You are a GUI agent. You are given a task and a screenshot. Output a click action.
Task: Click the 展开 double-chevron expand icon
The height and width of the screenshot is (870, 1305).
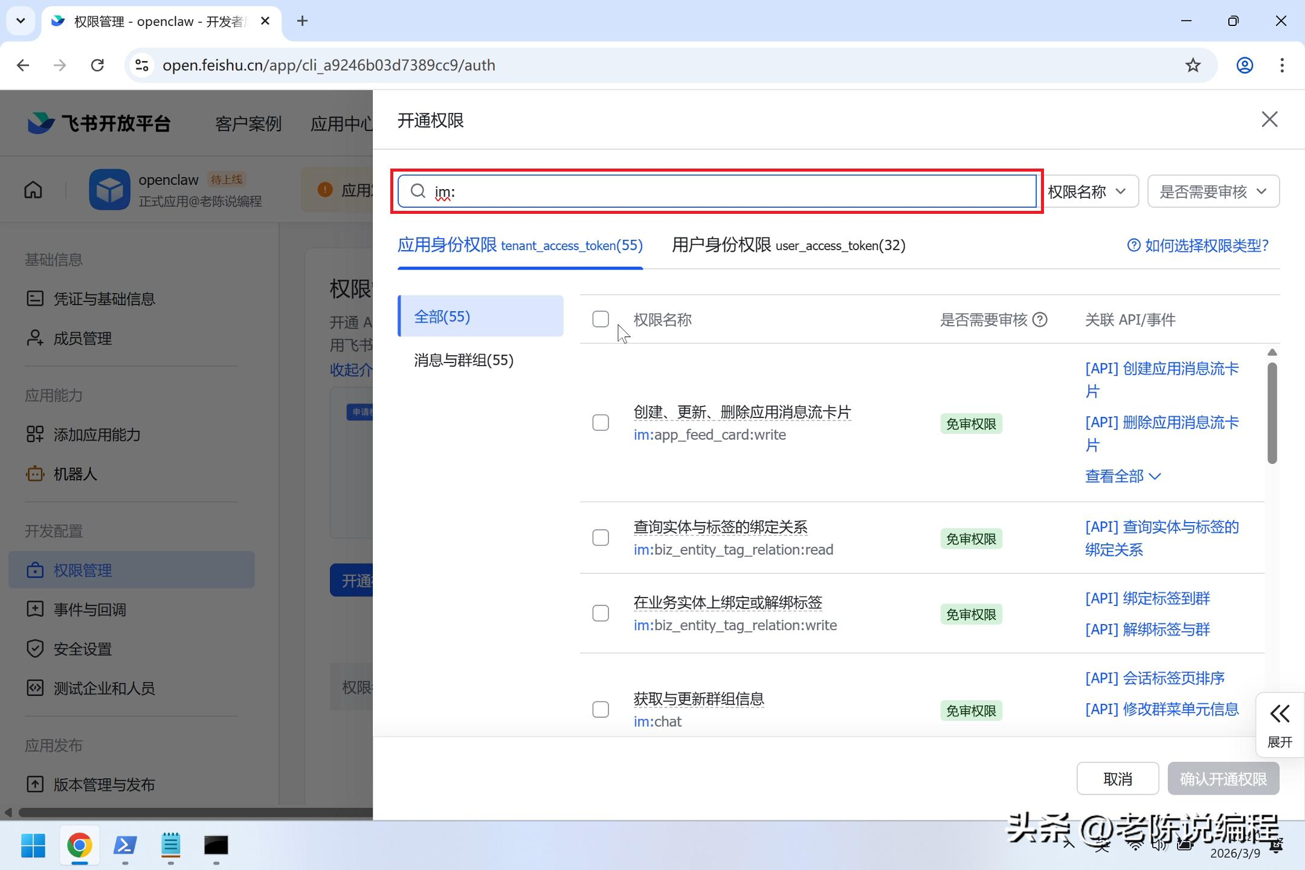[1280, 715]
